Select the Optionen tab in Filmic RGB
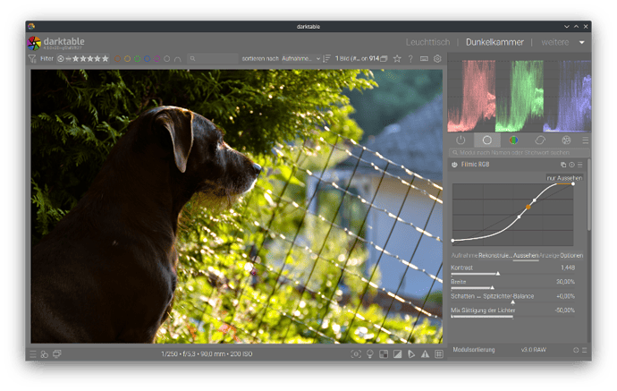 coord(571,256)
